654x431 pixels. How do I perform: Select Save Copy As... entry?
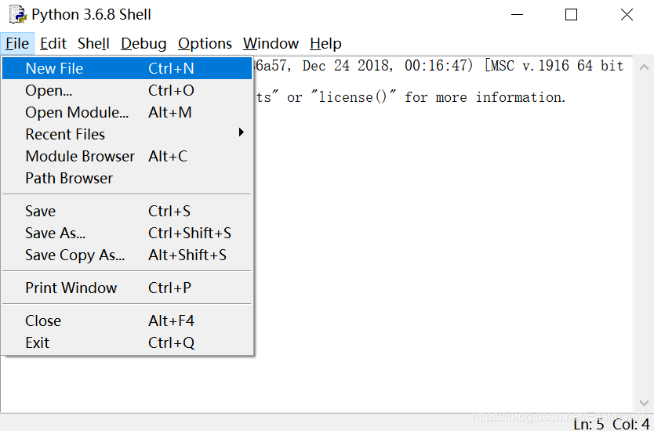click(74, 255)
